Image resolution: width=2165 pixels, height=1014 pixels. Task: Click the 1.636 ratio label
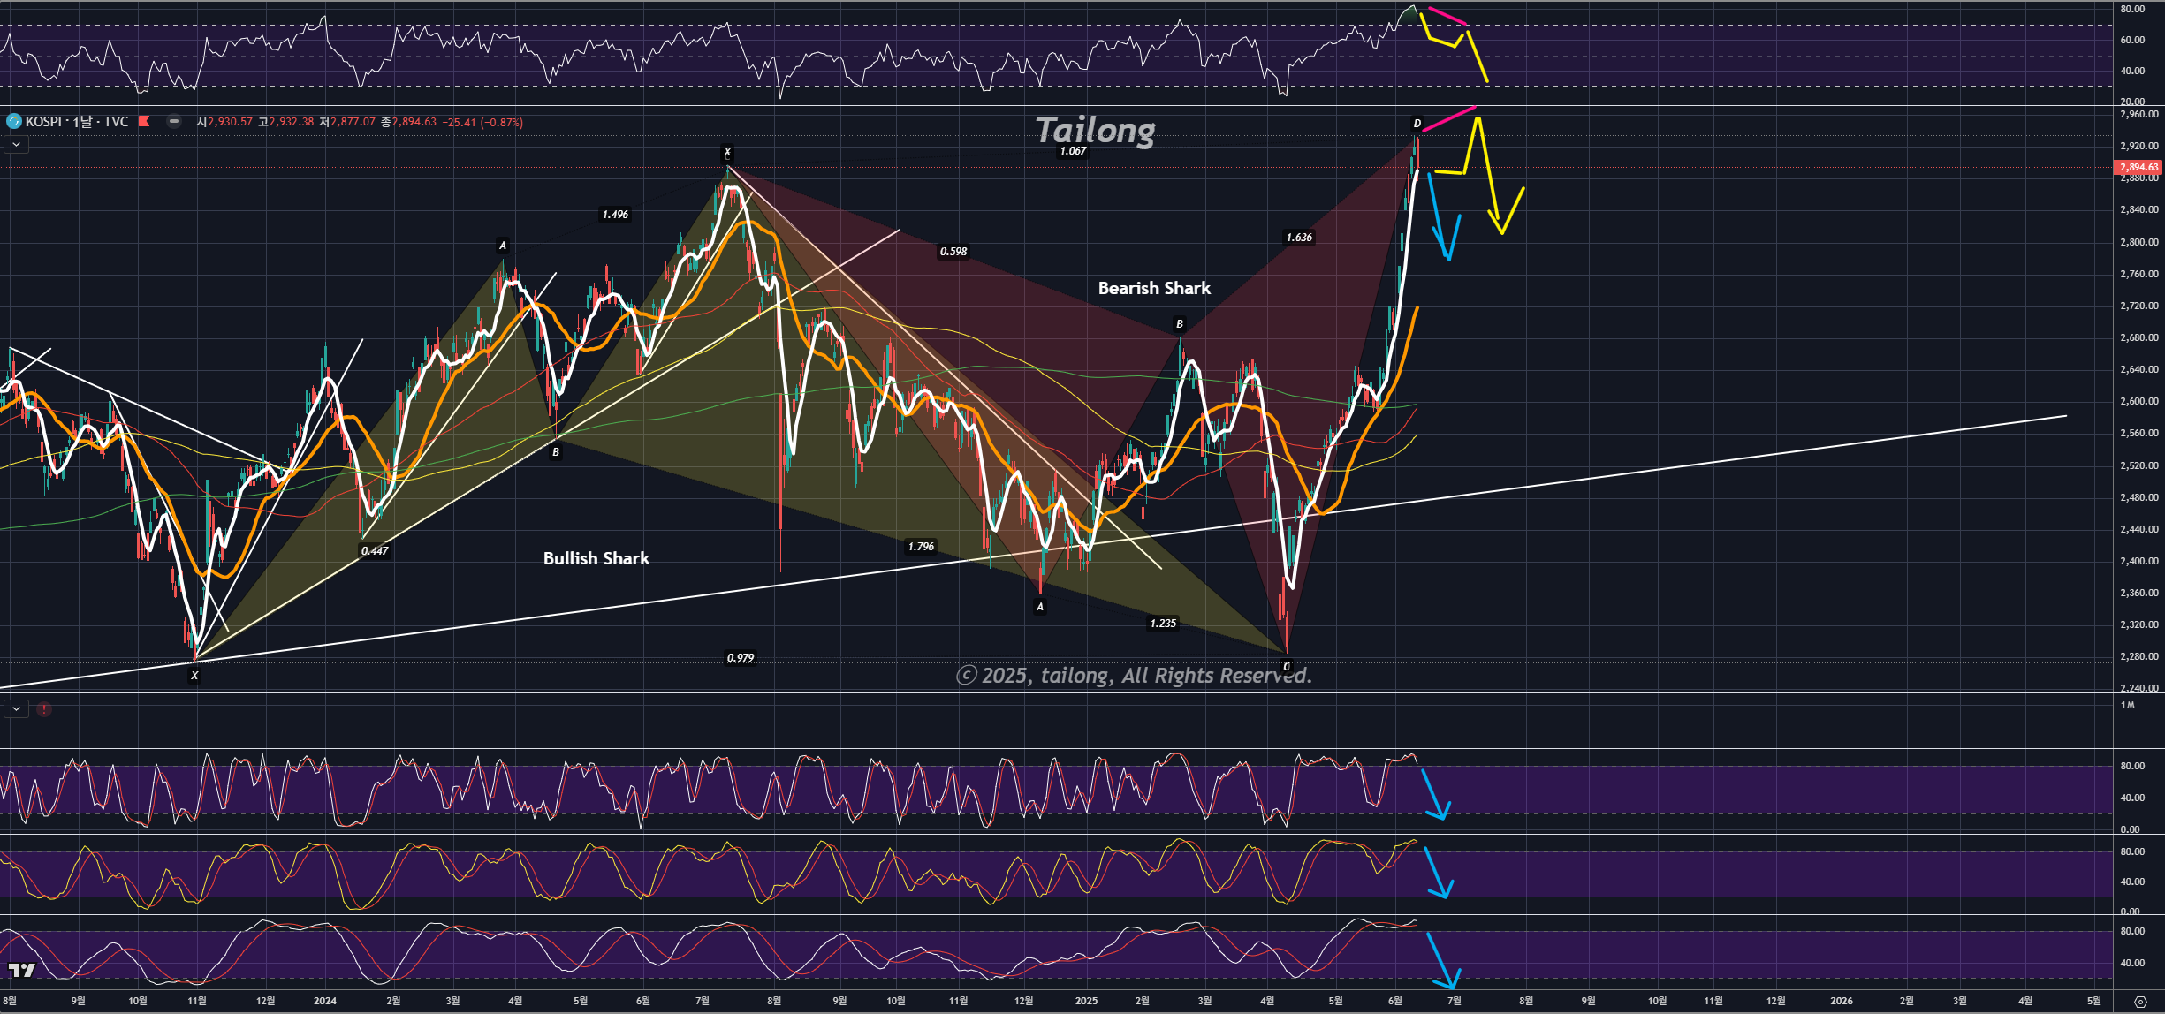(1299, 238)
